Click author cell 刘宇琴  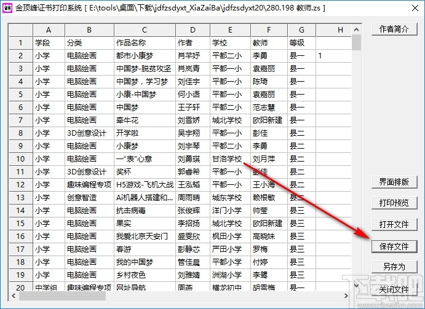(x=193, y=146)
